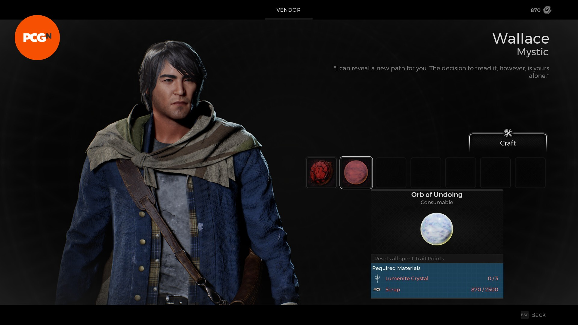Open the Vendor tab
578x325 pixels.
[289, 10]
